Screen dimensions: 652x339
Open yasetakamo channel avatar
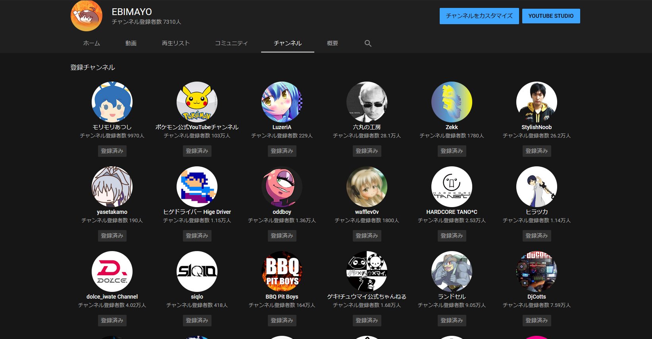[112, 187]
